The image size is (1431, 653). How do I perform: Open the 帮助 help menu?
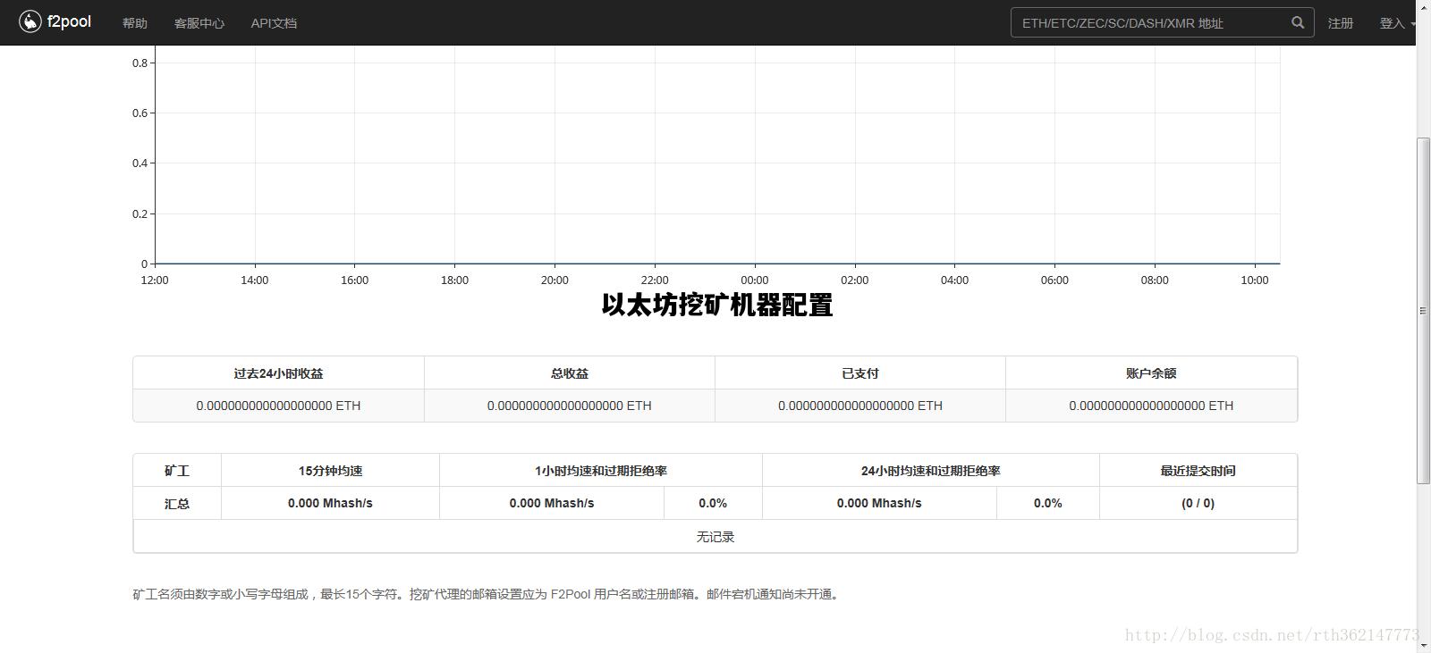135,23
